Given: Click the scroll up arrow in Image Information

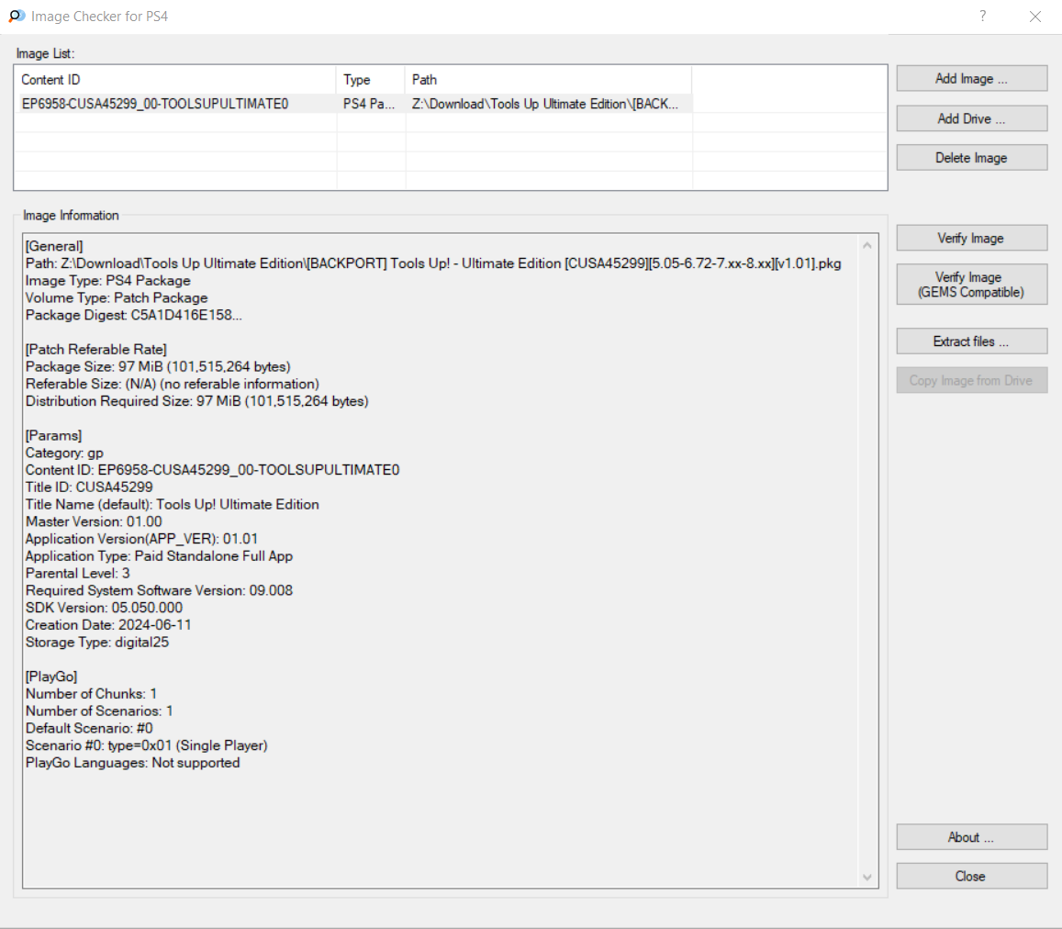Looking at the screenshot, I should 866,245.
